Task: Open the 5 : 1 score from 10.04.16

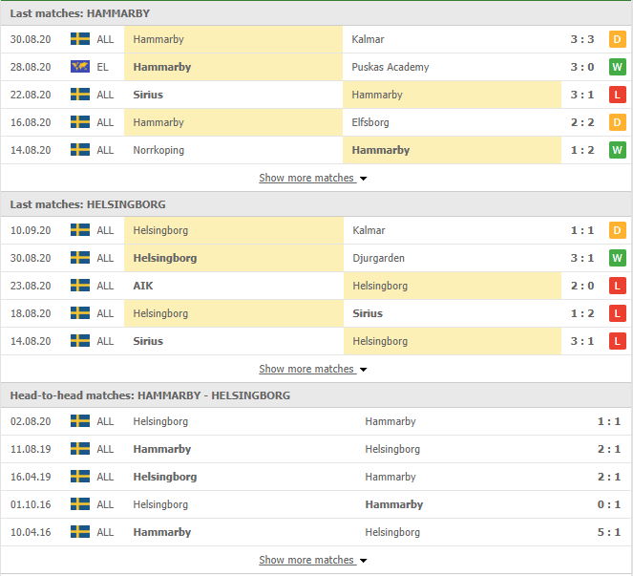Action: [609, 532]
